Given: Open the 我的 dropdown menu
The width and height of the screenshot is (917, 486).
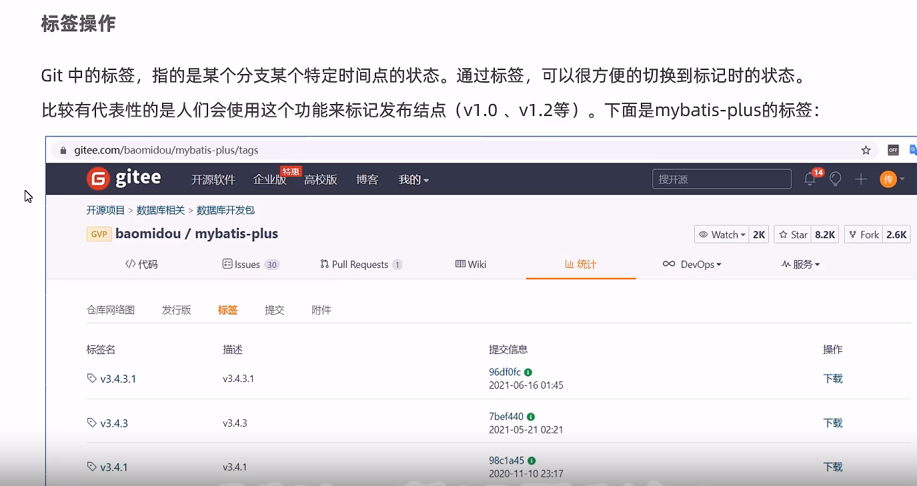Looking at the screenshot, I should 413,179.
